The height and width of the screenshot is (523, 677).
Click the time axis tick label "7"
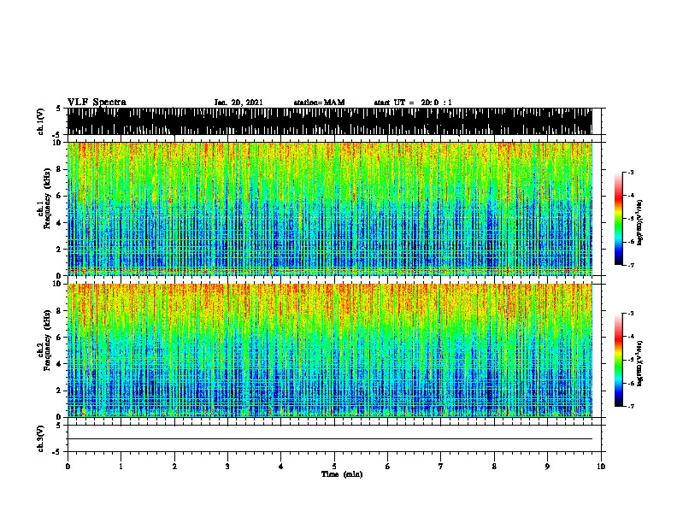pyautogui.click(x=441, y=467)
